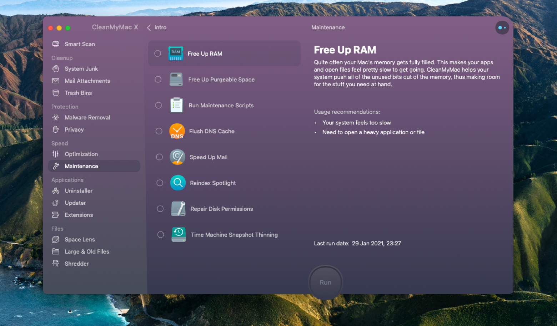Click the Large & Old Files label
Screen dimensions: 557x326
[x=87, y=251]
